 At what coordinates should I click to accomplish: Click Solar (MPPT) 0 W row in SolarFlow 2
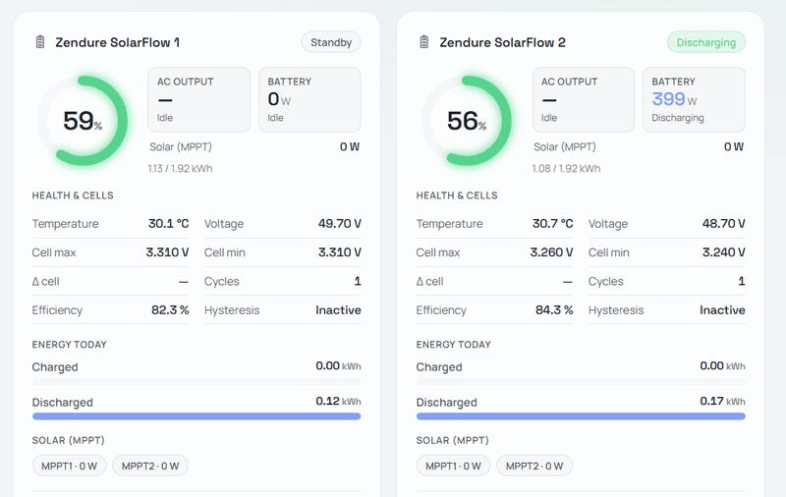click(639, 146)
